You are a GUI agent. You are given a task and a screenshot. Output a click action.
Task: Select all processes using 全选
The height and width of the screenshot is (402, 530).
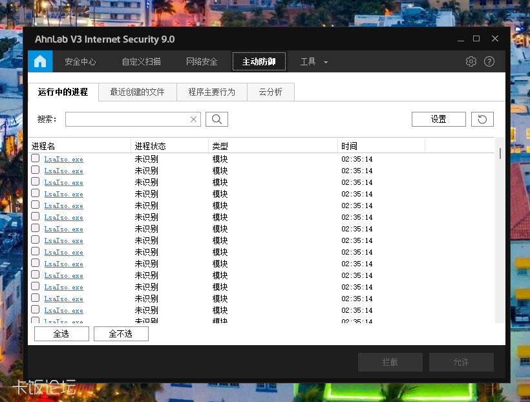coord(61,333)
